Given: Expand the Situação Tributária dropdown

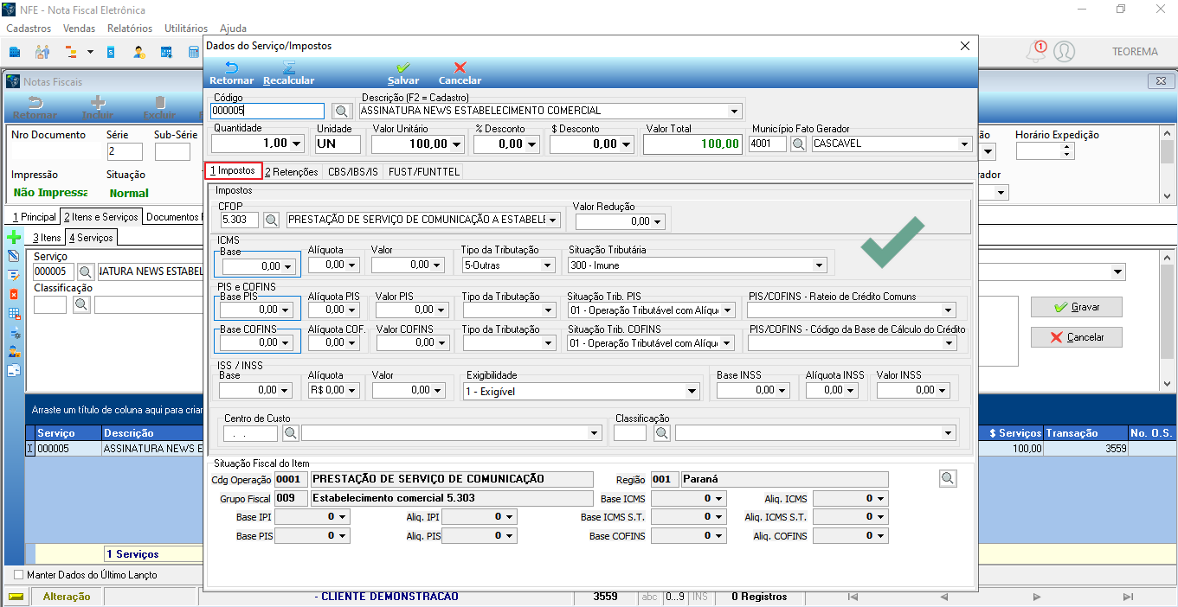Looking at the screenshot, I should [819, 265].
